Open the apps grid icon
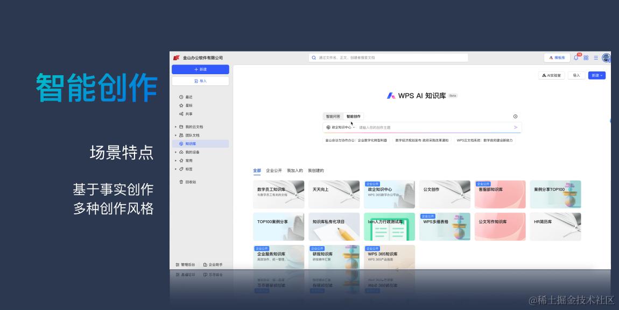The image size is (619, 310). coord(586,57)
